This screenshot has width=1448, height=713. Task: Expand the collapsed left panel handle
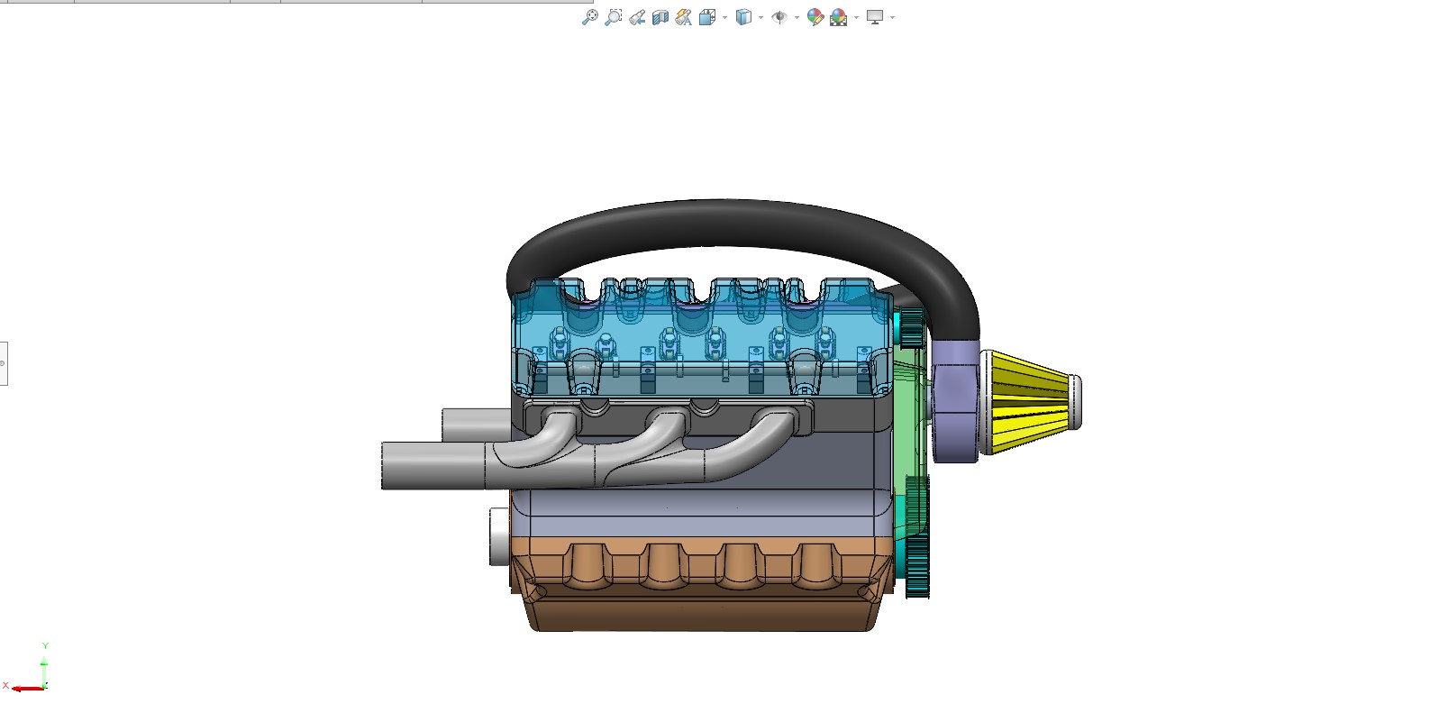(x=4, y=363)
